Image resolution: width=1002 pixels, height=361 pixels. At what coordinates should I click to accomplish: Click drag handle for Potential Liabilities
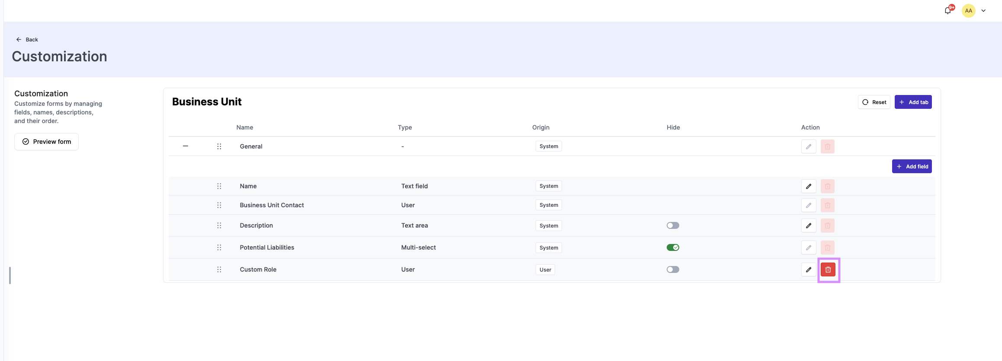click(219, 247)
